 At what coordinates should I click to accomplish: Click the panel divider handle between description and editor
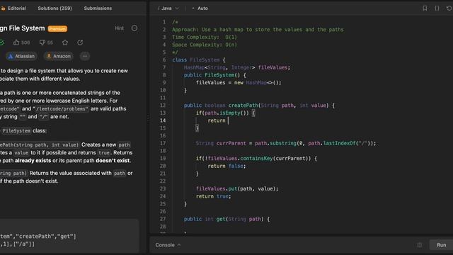(x=148, y=118)
